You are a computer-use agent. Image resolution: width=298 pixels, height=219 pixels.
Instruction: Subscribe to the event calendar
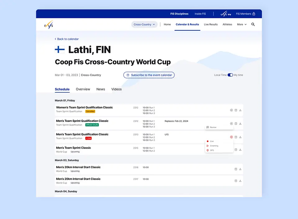point(149,75)
